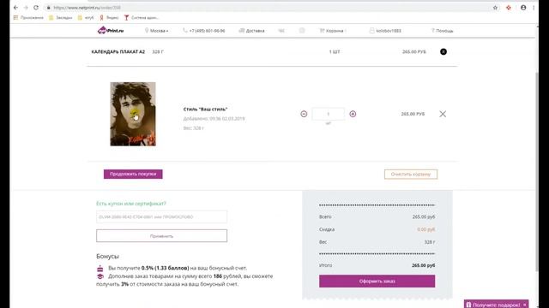Click the Итого total value
Image resolution: width=549 pixels, height=308 pixels.
[x=423, y=265]
